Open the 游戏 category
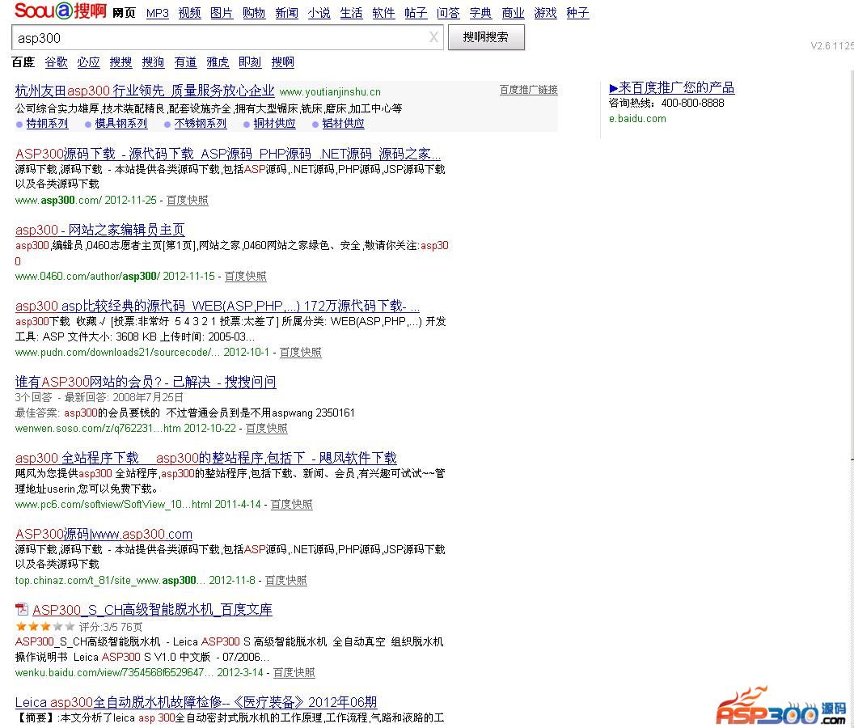Viewport: 854px width, 728px height. (545, 13)
